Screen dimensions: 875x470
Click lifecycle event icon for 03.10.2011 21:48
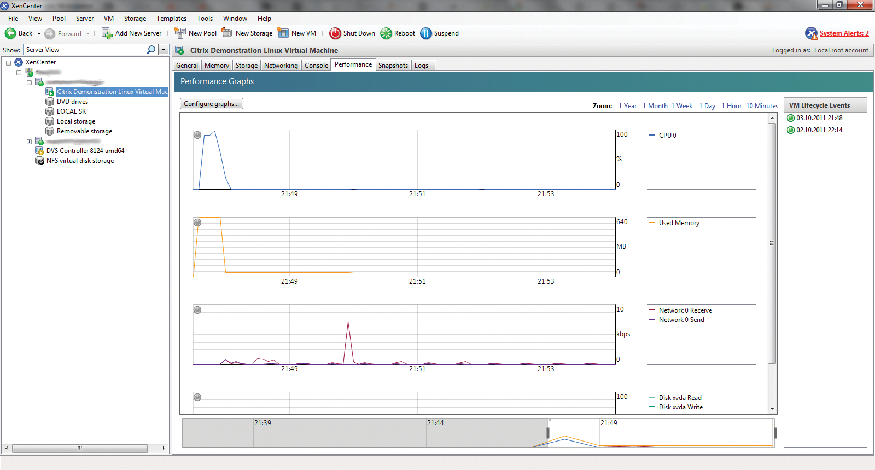click(x=791, y=118)
